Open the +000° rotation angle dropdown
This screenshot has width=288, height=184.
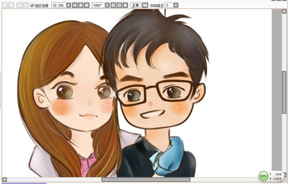coord(107,5)
